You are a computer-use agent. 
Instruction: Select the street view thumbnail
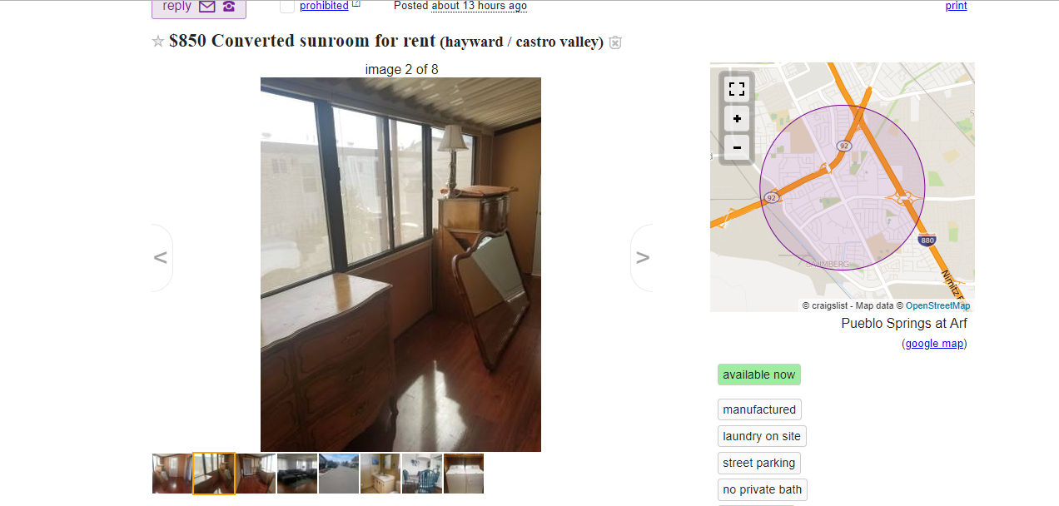(339, 474)
